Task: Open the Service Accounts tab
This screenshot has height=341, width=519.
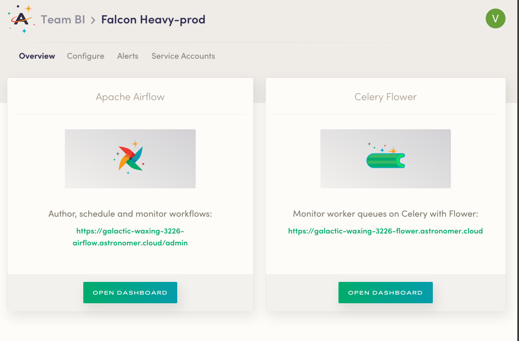Action: pyautogui.click(x=183, y=56)
